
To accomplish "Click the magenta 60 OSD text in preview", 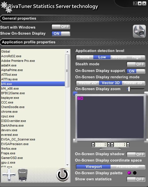I will [80, 98].
